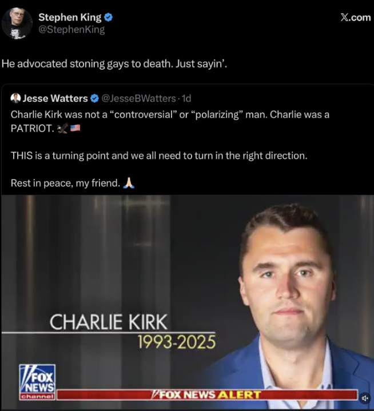This screenshot has width=374, height=411.
Task: Click Jesse Watters' small avatar
Action: click(15, 98)
